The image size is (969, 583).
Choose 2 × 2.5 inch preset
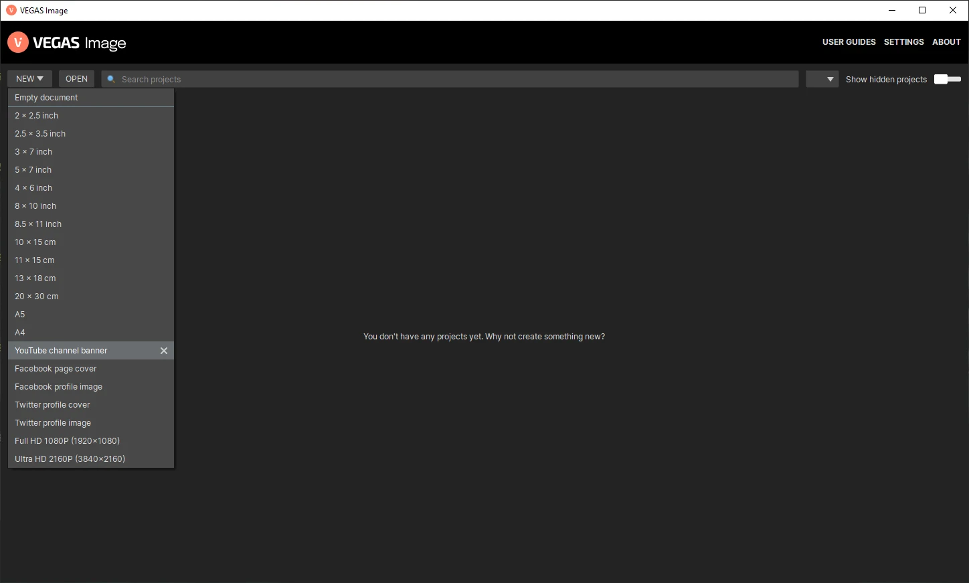(91, 116)
